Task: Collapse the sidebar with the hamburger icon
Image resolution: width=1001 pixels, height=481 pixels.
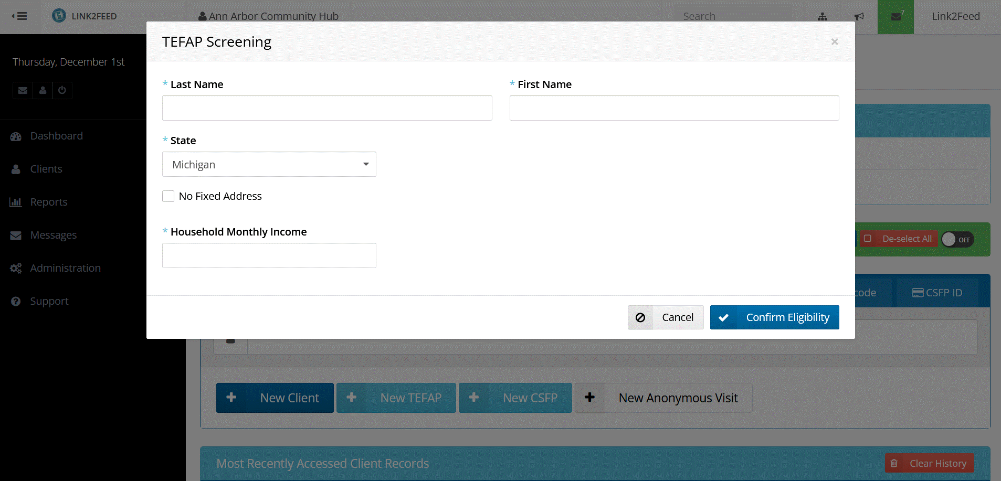Action: (19, 16)
